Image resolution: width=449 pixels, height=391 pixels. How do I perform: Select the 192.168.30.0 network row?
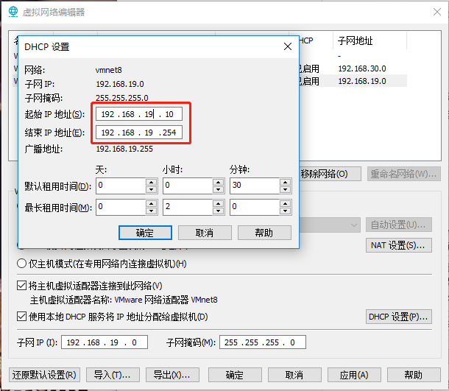point(361,68)
